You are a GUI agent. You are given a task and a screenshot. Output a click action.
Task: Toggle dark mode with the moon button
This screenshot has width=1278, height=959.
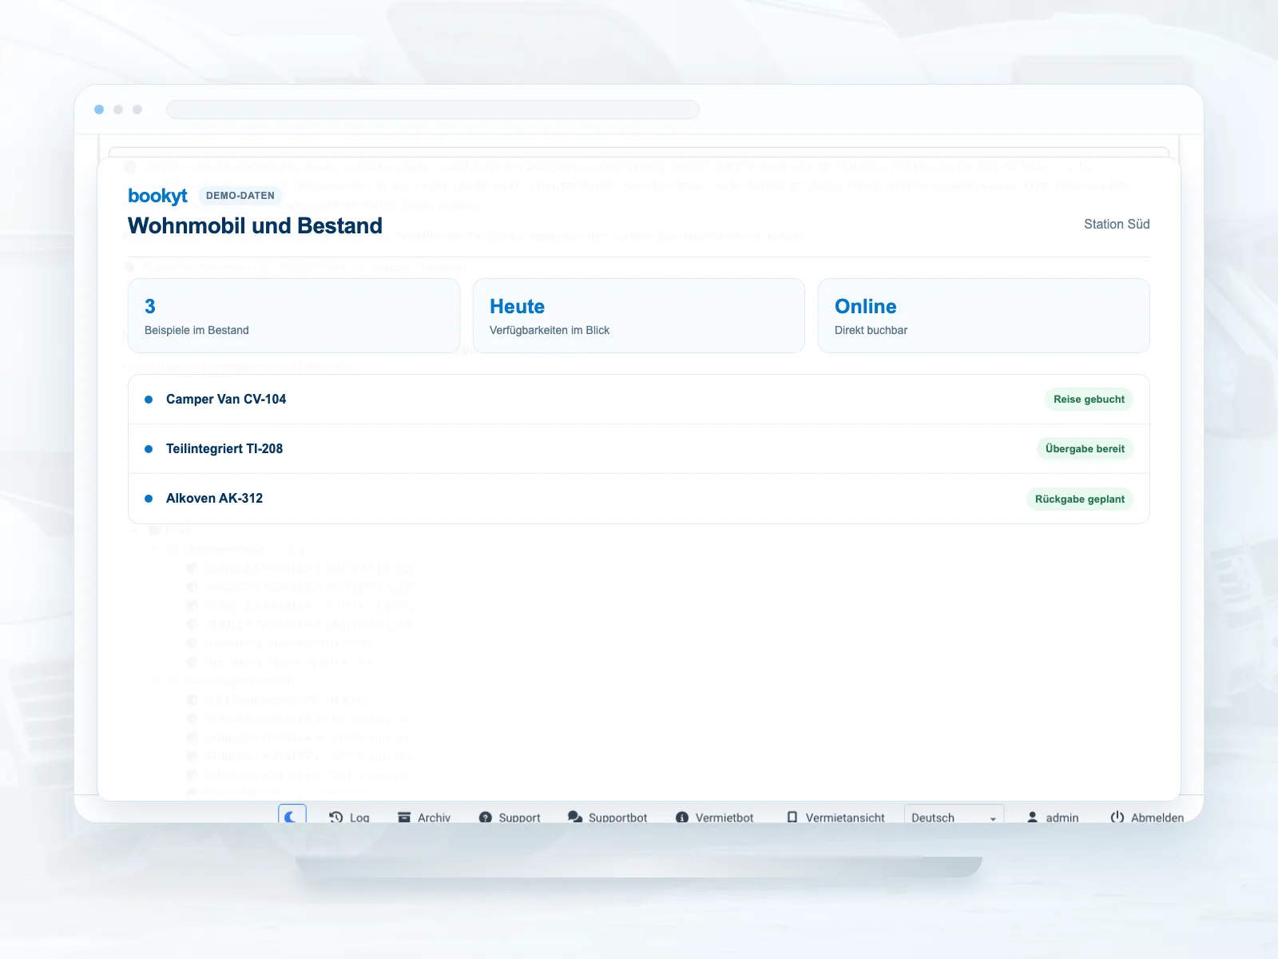pos(292,815)
